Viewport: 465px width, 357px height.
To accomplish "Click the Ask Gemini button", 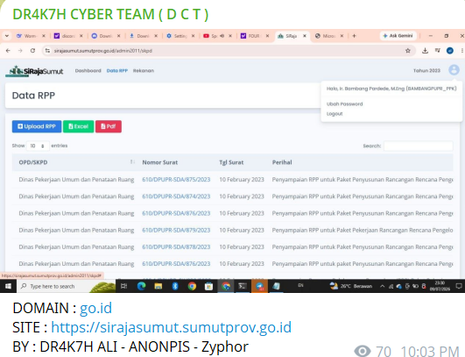I will pos(398,36).
